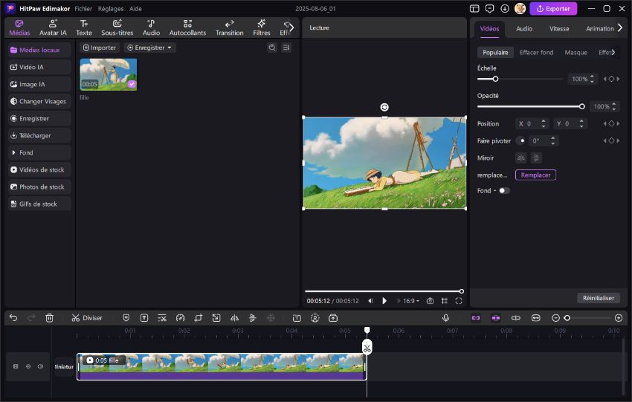Open the Autocollants panel
The width and height of the screenshot is (632, 402).
[187, 27]
